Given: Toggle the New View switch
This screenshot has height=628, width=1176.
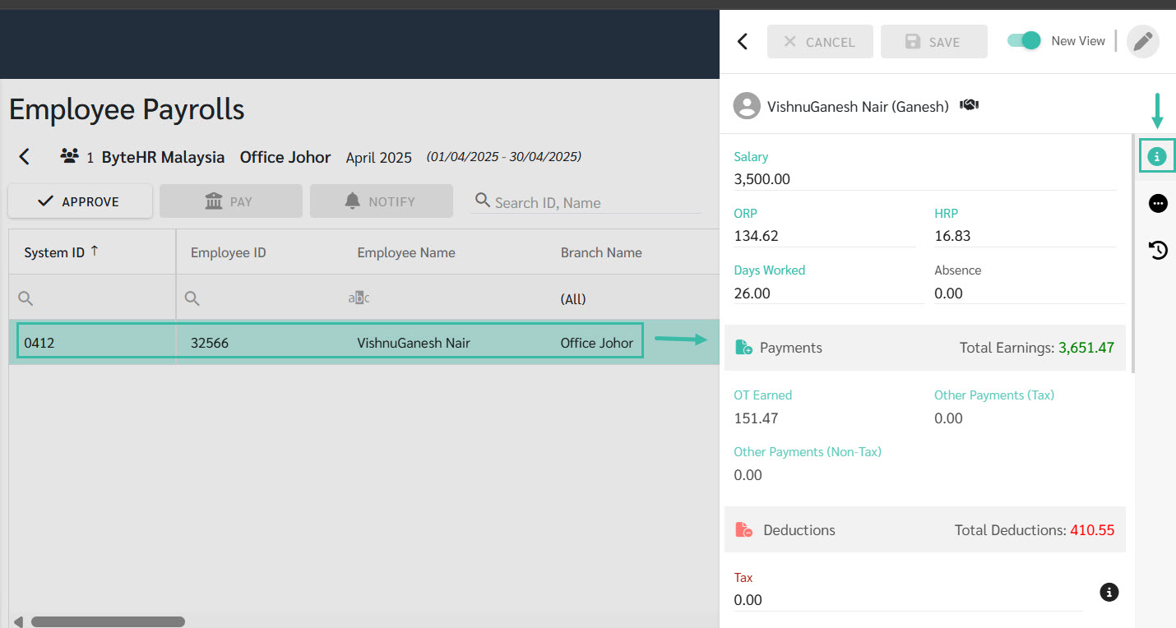Looking at the screenshot, I should (x=1025, y=40).
